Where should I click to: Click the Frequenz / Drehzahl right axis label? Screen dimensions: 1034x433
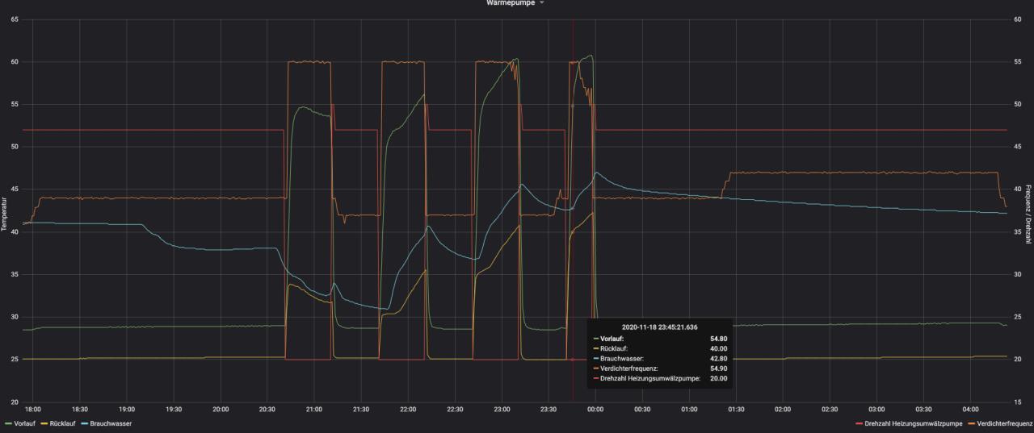1028,210
